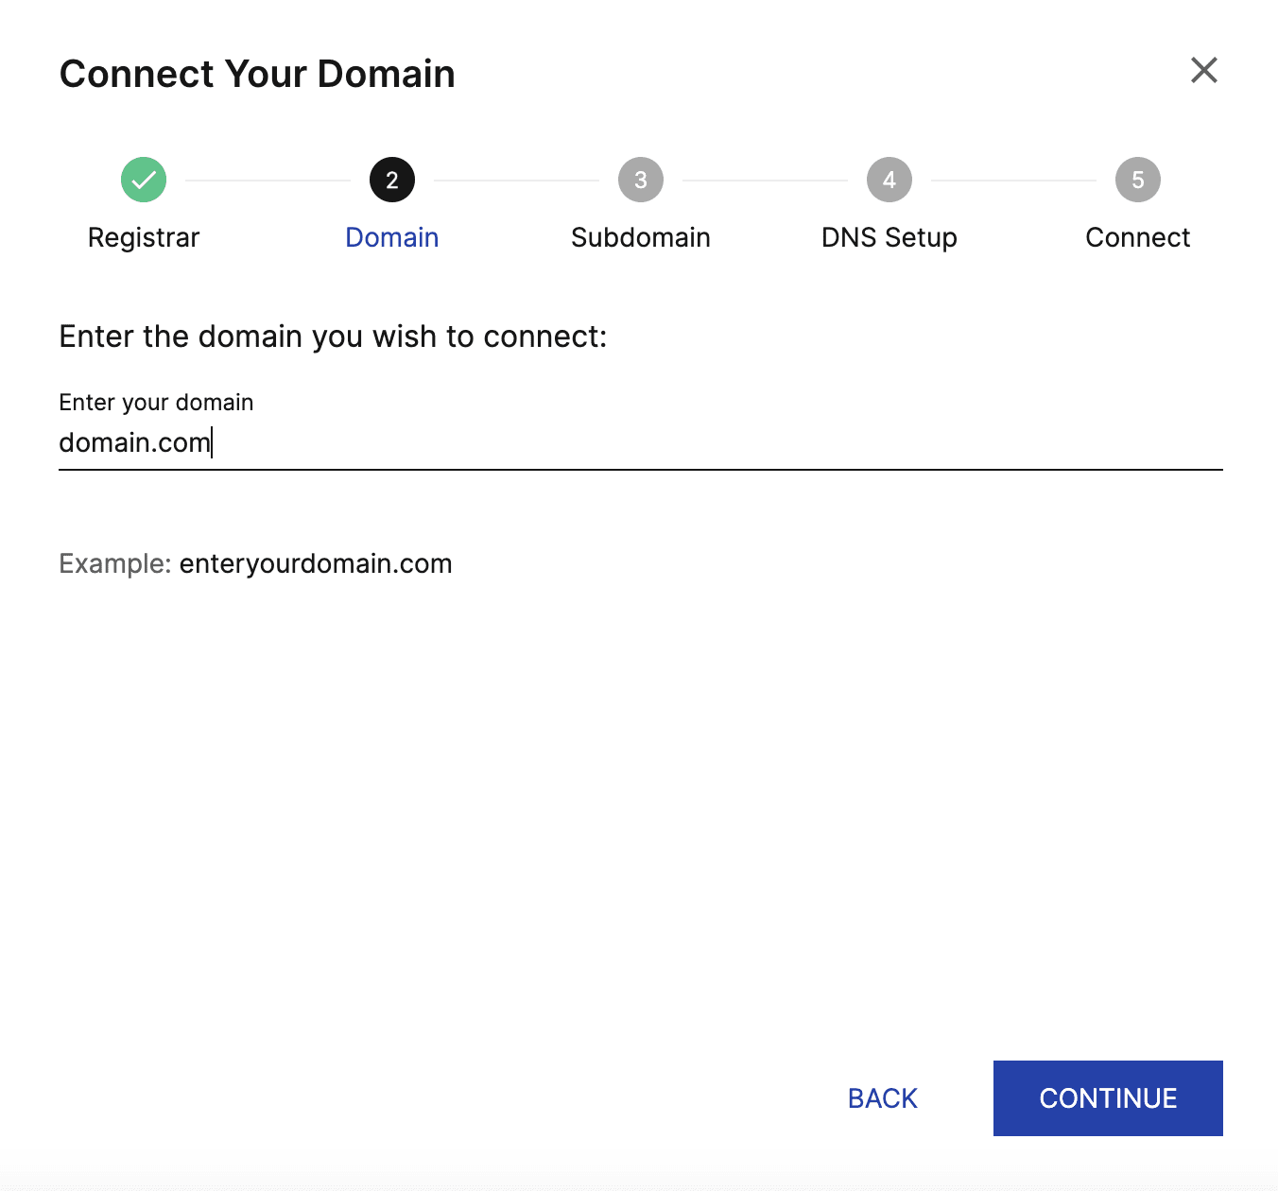This screenshot has width=1278, height=1191.
Task: Select step 5 circle for Connect
Action: [x=1138, y=180]
